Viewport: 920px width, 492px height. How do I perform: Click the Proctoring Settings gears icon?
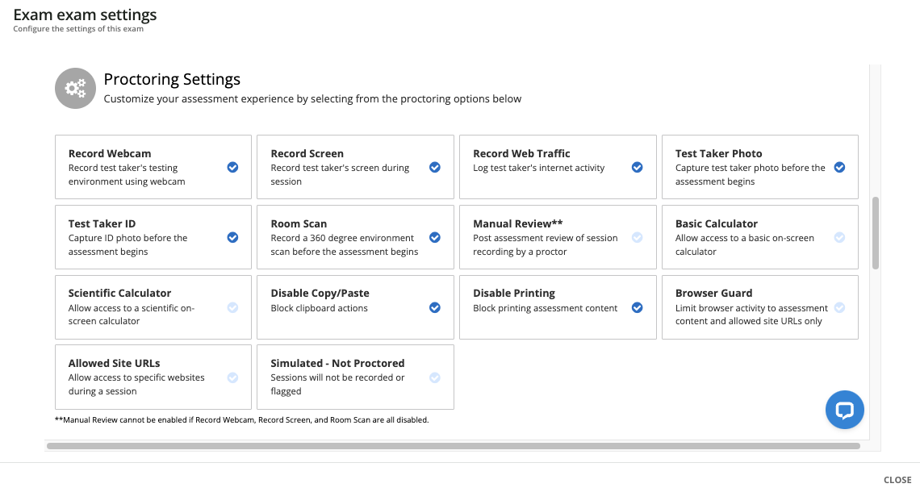click(75, 89)
